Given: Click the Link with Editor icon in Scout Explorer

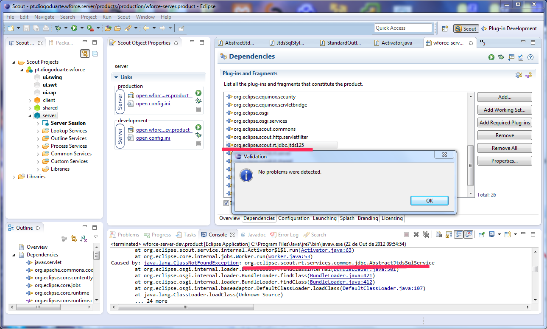Looking at the screenshot, I should tap(85, 53).
